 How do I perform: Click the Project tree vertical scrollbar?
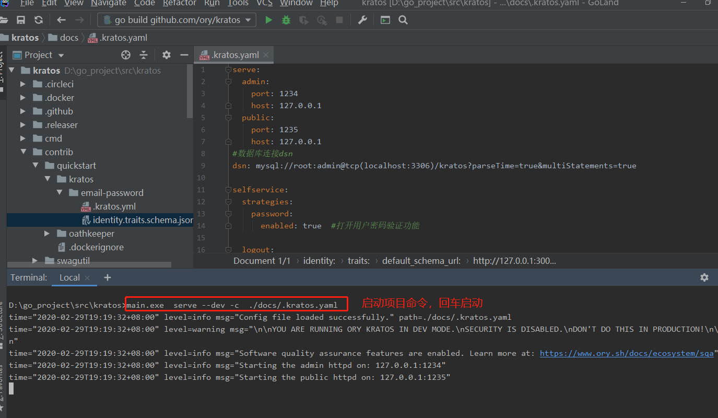[190, 91]
